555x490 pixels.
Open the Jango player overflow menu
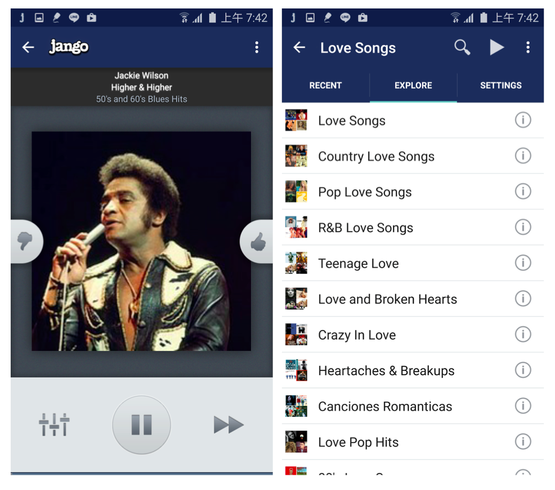click(x=257, y=47)
